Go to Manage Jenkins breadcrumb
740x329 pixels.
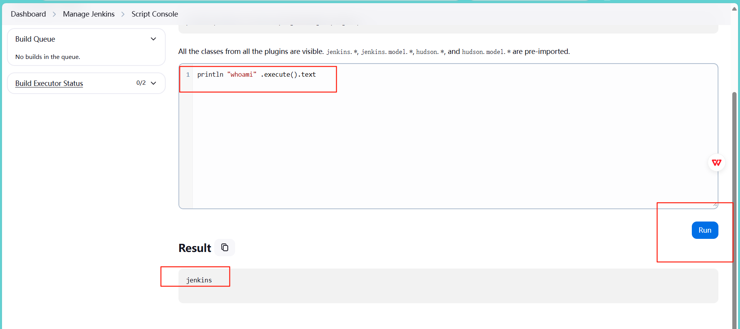pyautogui.click(x=89, y=14)
